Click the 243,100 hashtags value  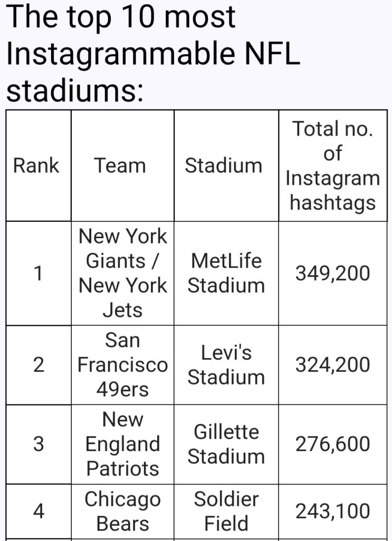(x=332, y=511)
